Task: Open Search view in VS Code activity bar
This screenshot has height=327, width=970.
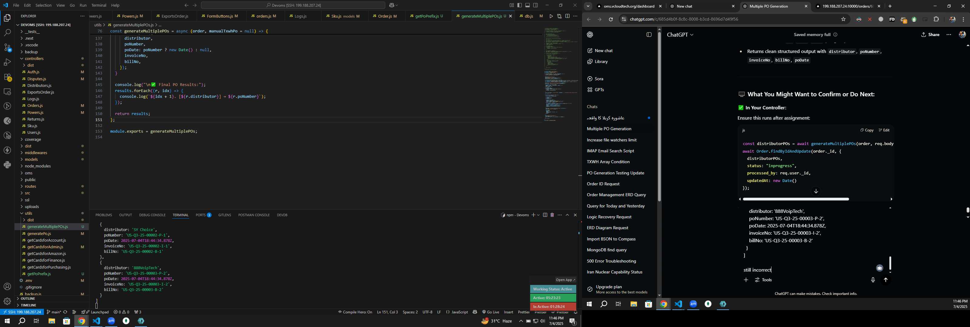Action: pyautogui.click(x=7, y=33)
